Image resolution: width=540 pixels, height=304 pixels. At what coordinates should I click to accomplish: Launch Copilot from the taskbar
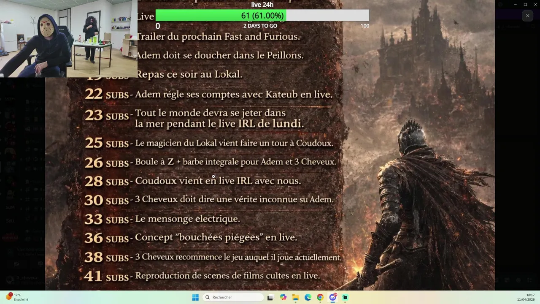pyautogui.click(x=283, y=297)
